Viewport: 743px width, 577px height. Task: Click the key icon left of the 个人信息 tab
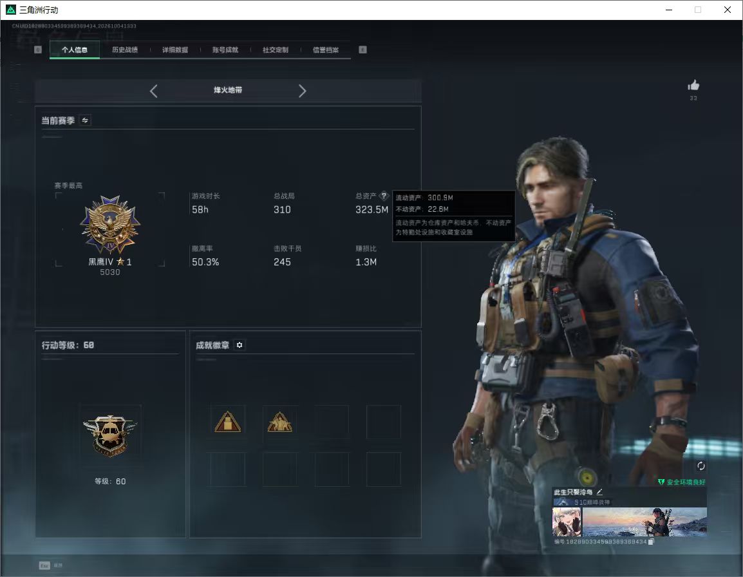(38, 50)
